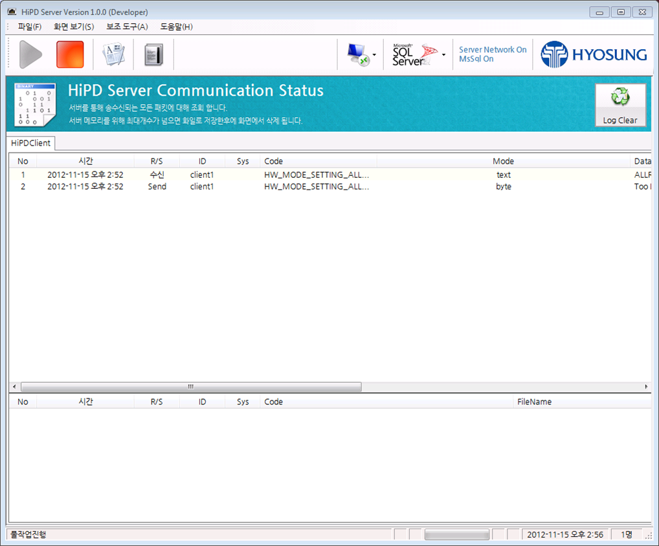Click the MsSql On status text
Image resolution: width=659 pixels, height=546 pixels.
point(476,60)
